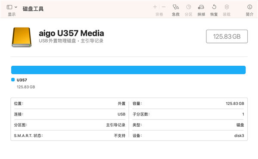
Task: Toggle the sidebar display icon
Action: (9, 7)
